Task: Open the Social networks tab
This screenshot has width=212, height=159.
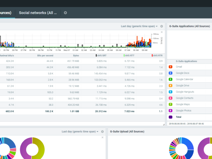Action: pyautogui.click(x=38, y=13)
